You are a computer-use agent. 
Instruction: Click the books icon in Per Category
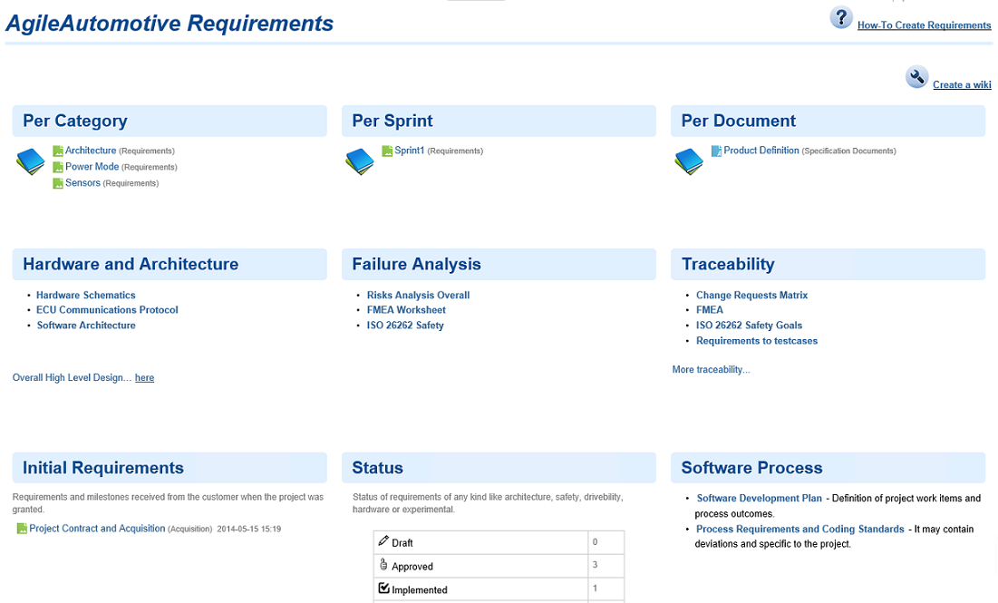tap(30, 160)
